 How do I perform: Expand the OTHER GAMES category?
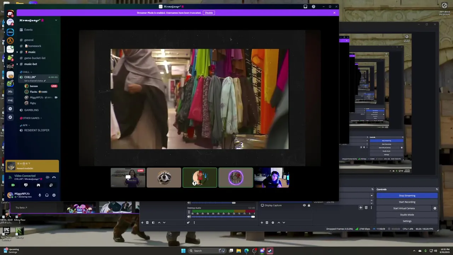(31, 118)
